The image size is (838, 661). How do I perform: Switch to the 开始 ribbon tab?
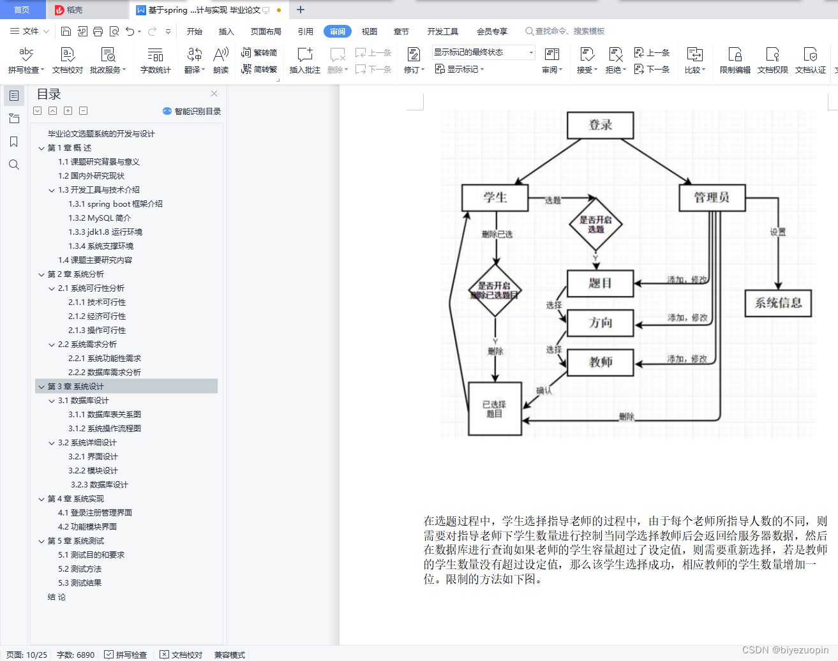(195, 31)
